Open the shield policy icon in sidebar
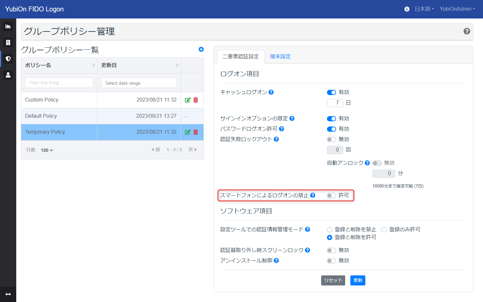This screenshot has height=302, width=483. [x=8, y=59]
